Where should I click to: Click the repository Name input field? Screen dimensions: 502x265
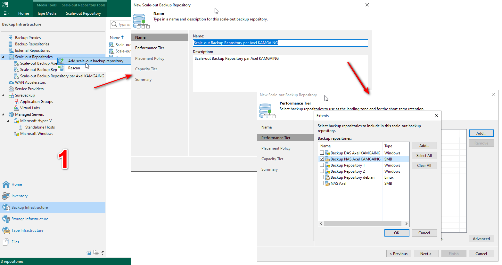280,43
